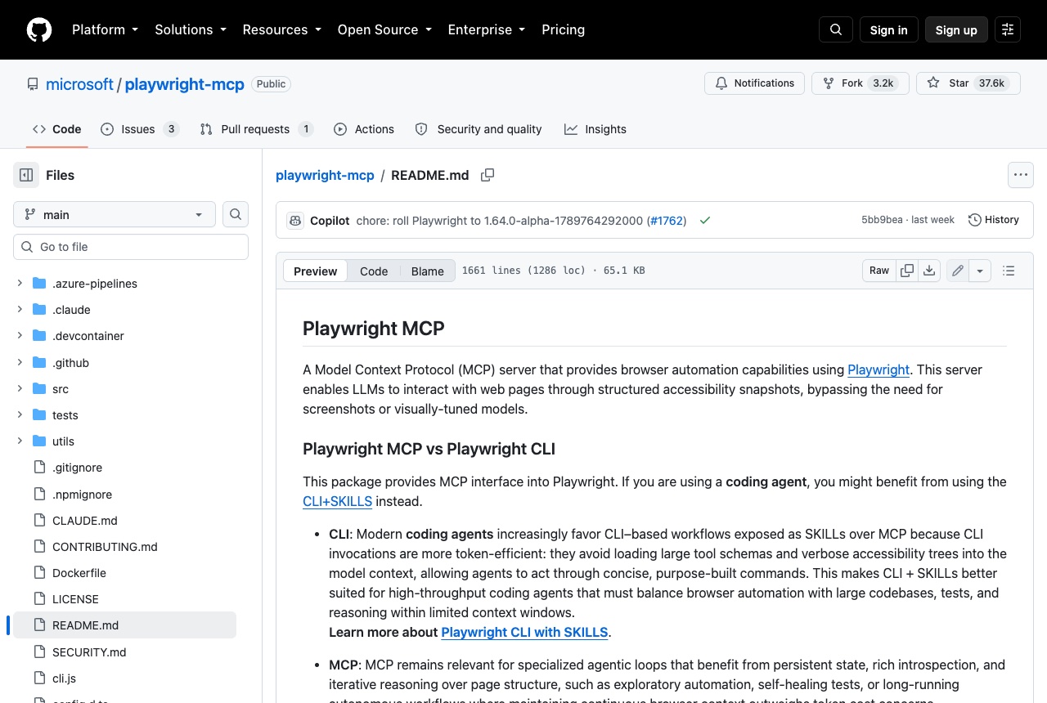Image resolution: width=1047 pixels, height=703 pixels.
Task: Expand the src folder in the tree
Action: click(x=20, y=389)
